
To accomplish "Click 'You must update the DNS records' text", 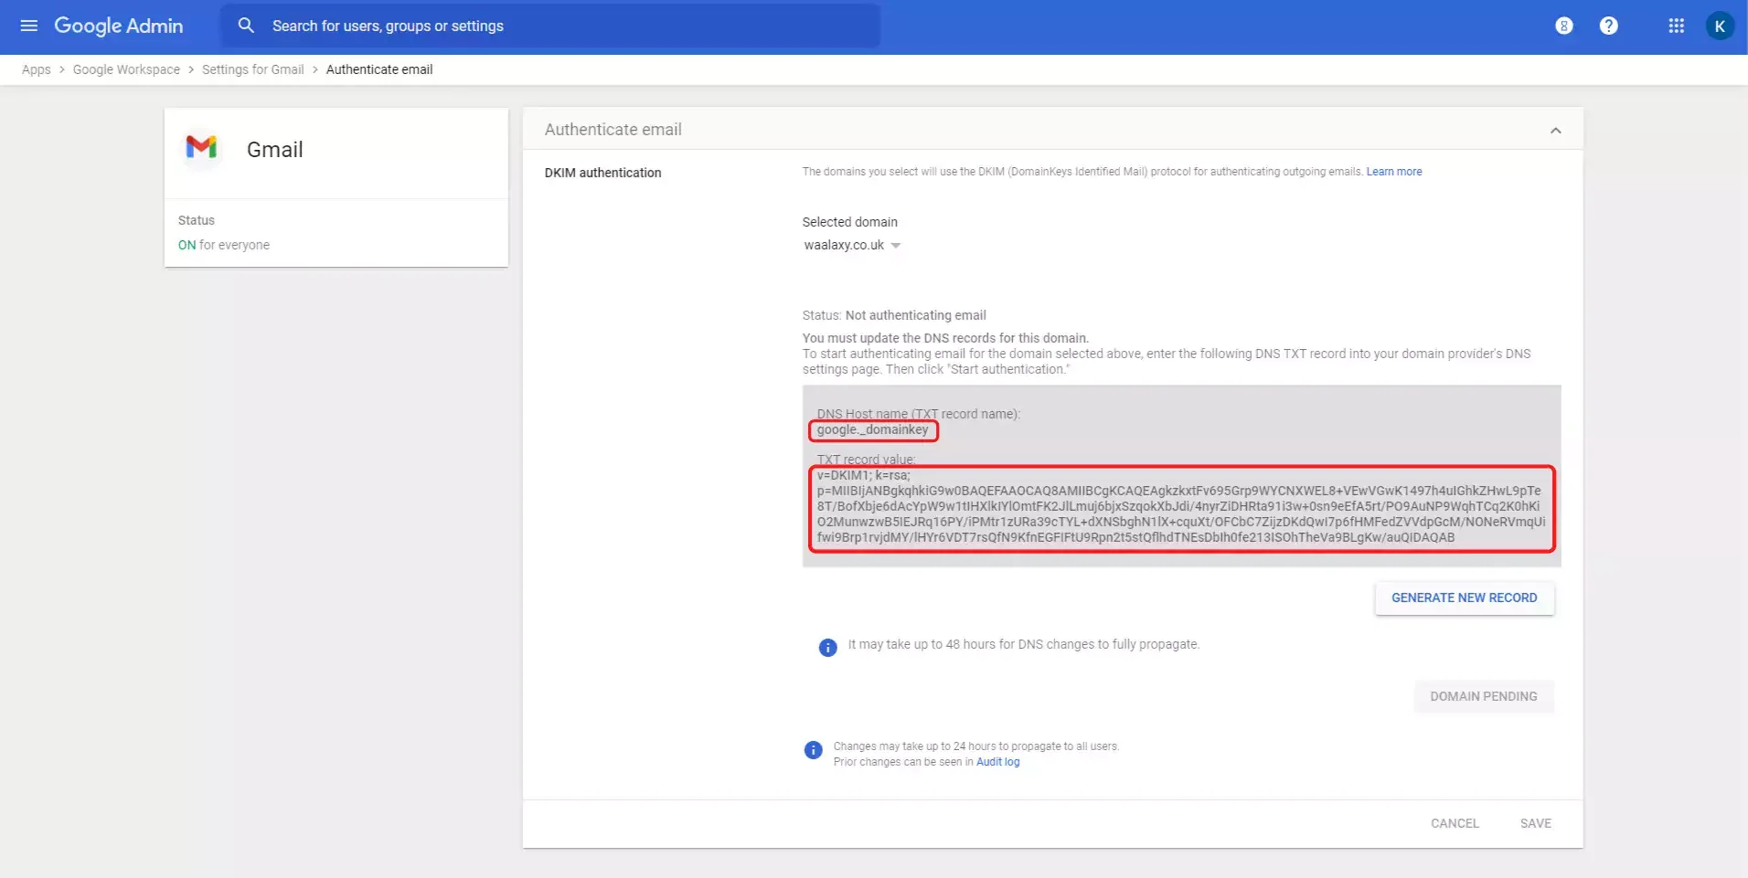I will click(x=945, y=338).
